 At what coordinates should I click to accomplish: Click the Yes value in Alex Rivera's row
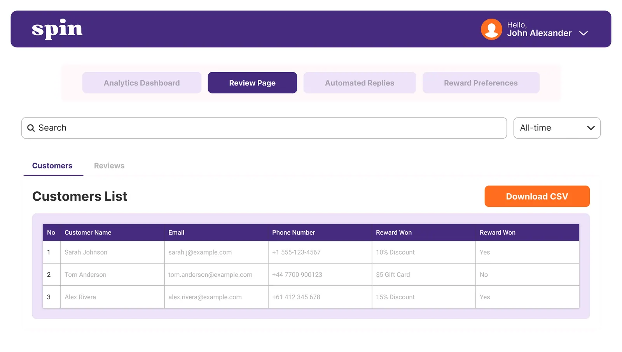tap(485, 297)
